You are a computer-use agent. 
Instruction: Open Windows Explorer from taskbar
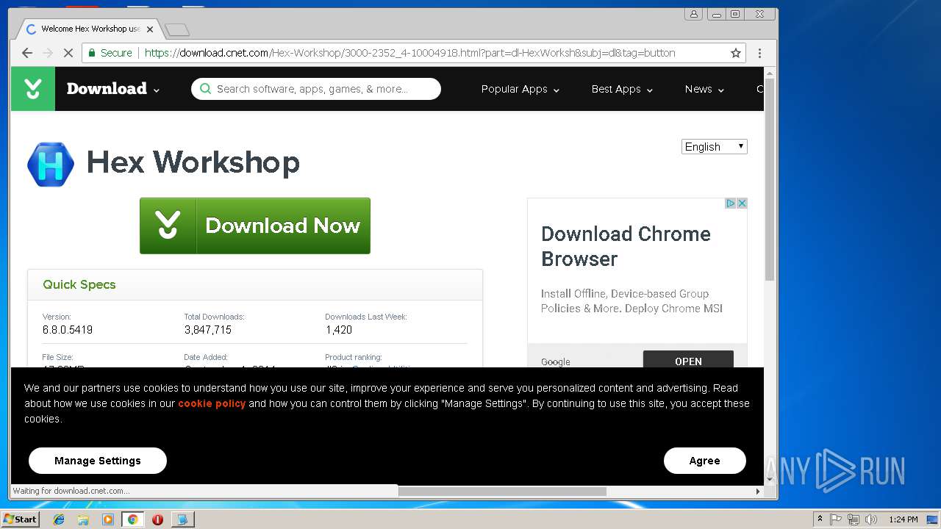tap(83, 519)
